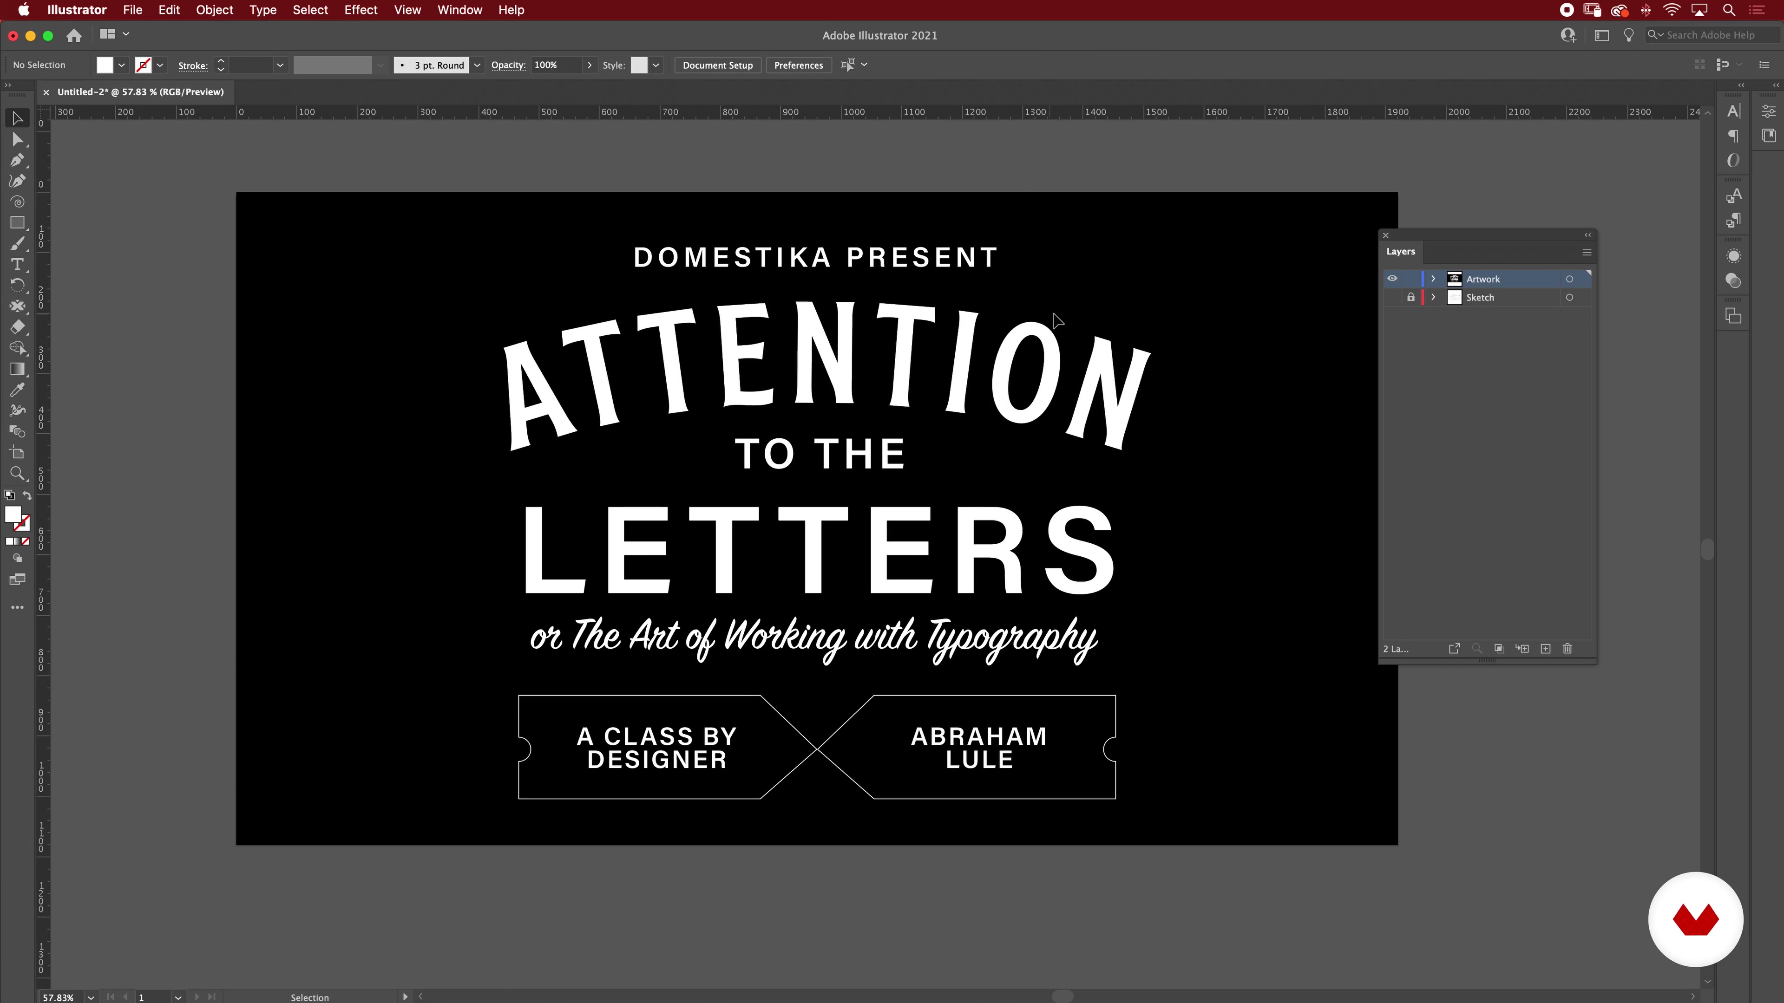Select the Eyedropper tool
Viewport: 1784px width, 1003px height.
17,390
